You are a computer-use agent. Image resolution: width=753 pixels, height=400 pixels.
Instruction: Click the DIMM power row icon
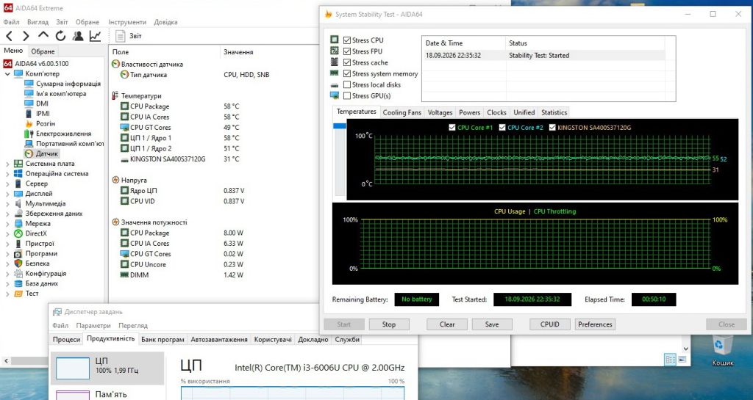[124, 275]
